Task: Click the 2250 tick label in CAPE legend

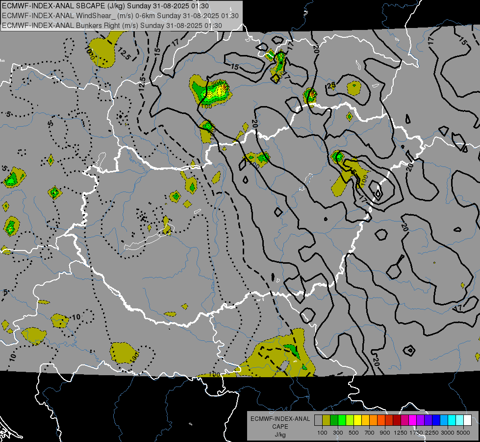Action: [x=431, y=433]
